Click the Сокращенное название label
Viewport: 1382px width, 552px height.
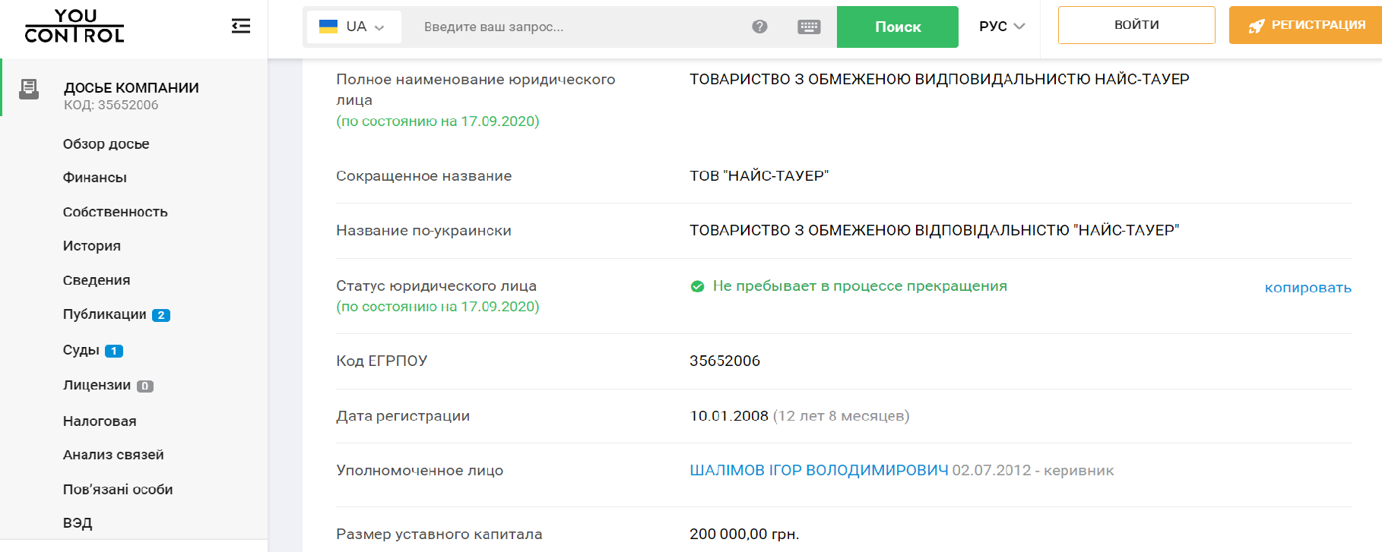pos(423,175)
